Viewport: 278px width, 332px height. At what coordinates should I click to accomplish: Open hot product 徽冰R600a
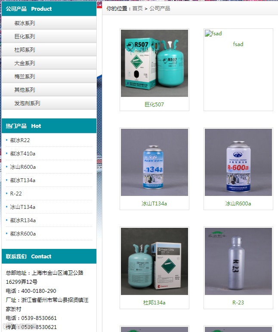click(23, 233)
